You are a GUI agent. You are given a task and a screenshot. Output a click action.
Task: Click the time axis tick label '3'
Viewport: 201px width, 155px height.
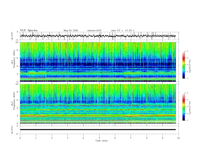[x=68, y=138]
